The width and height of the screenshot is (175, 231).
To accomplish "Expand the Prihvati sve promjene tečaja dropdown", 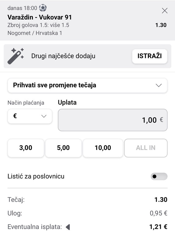I will click(x=87, y=85).
